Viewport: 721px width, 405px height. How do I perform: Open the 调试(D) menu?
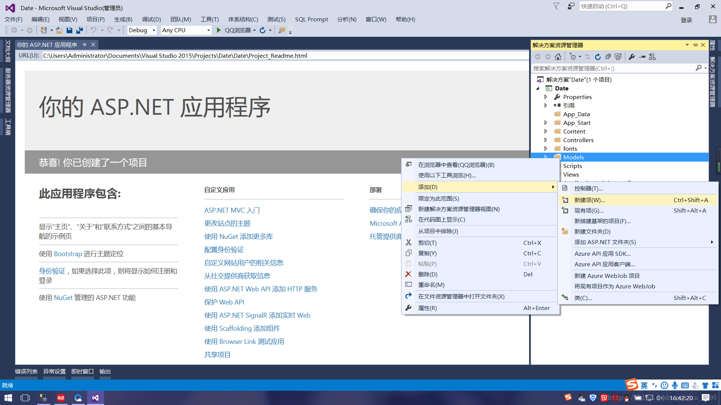(151, 19)
